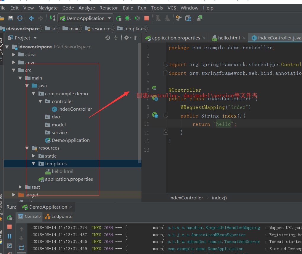
Task: Click camera thread dump icon in Run panel
Action: point(9,246)
